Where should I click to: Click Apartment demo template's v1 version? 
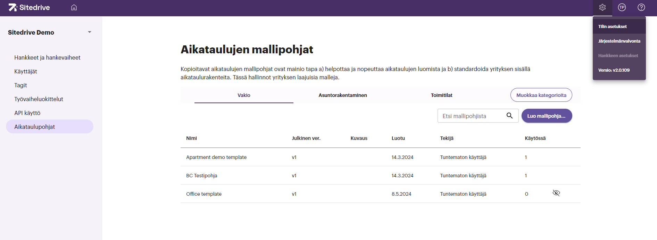(x=294, y=157)
